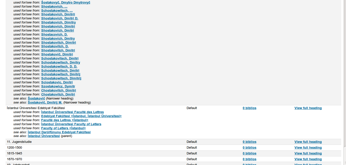Screen dimensions: 346x165
Task: Click the Shostakovich, Dmitri D. heading link
Action: tap(60, 18)
